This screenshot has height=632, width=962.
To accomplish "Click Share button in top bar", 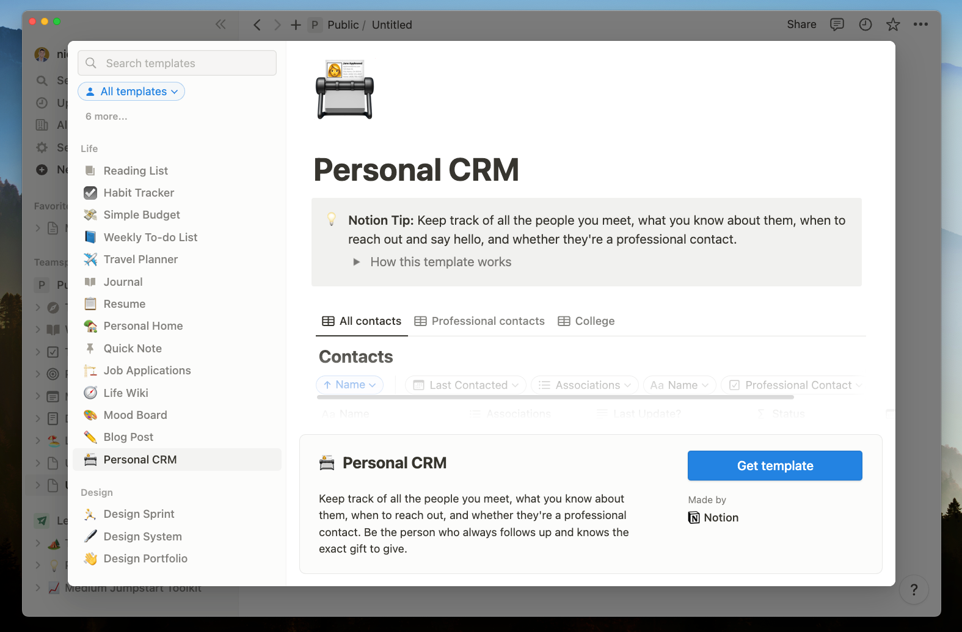I will 801,24.
